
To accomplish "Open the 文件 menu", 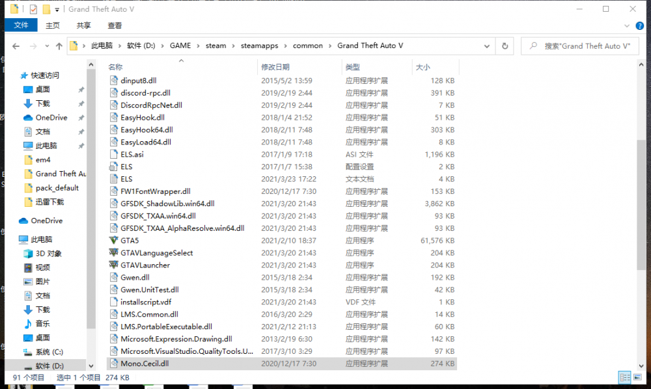I will click(x=21, y=25).
